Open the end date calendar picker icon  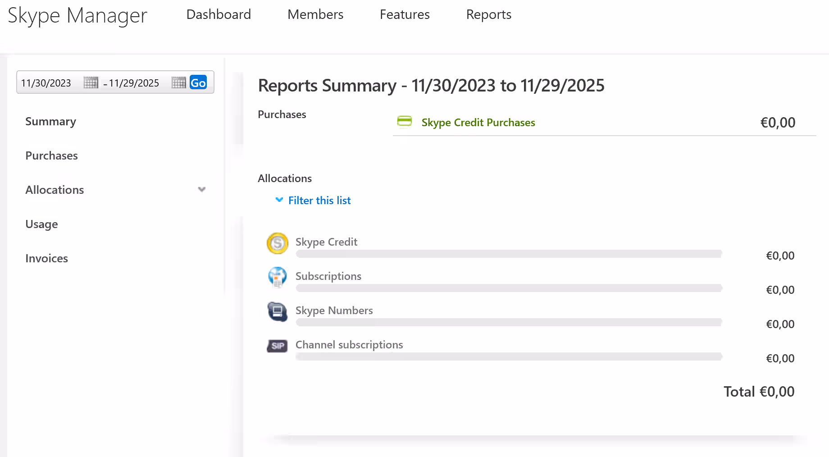pos(178,82)
